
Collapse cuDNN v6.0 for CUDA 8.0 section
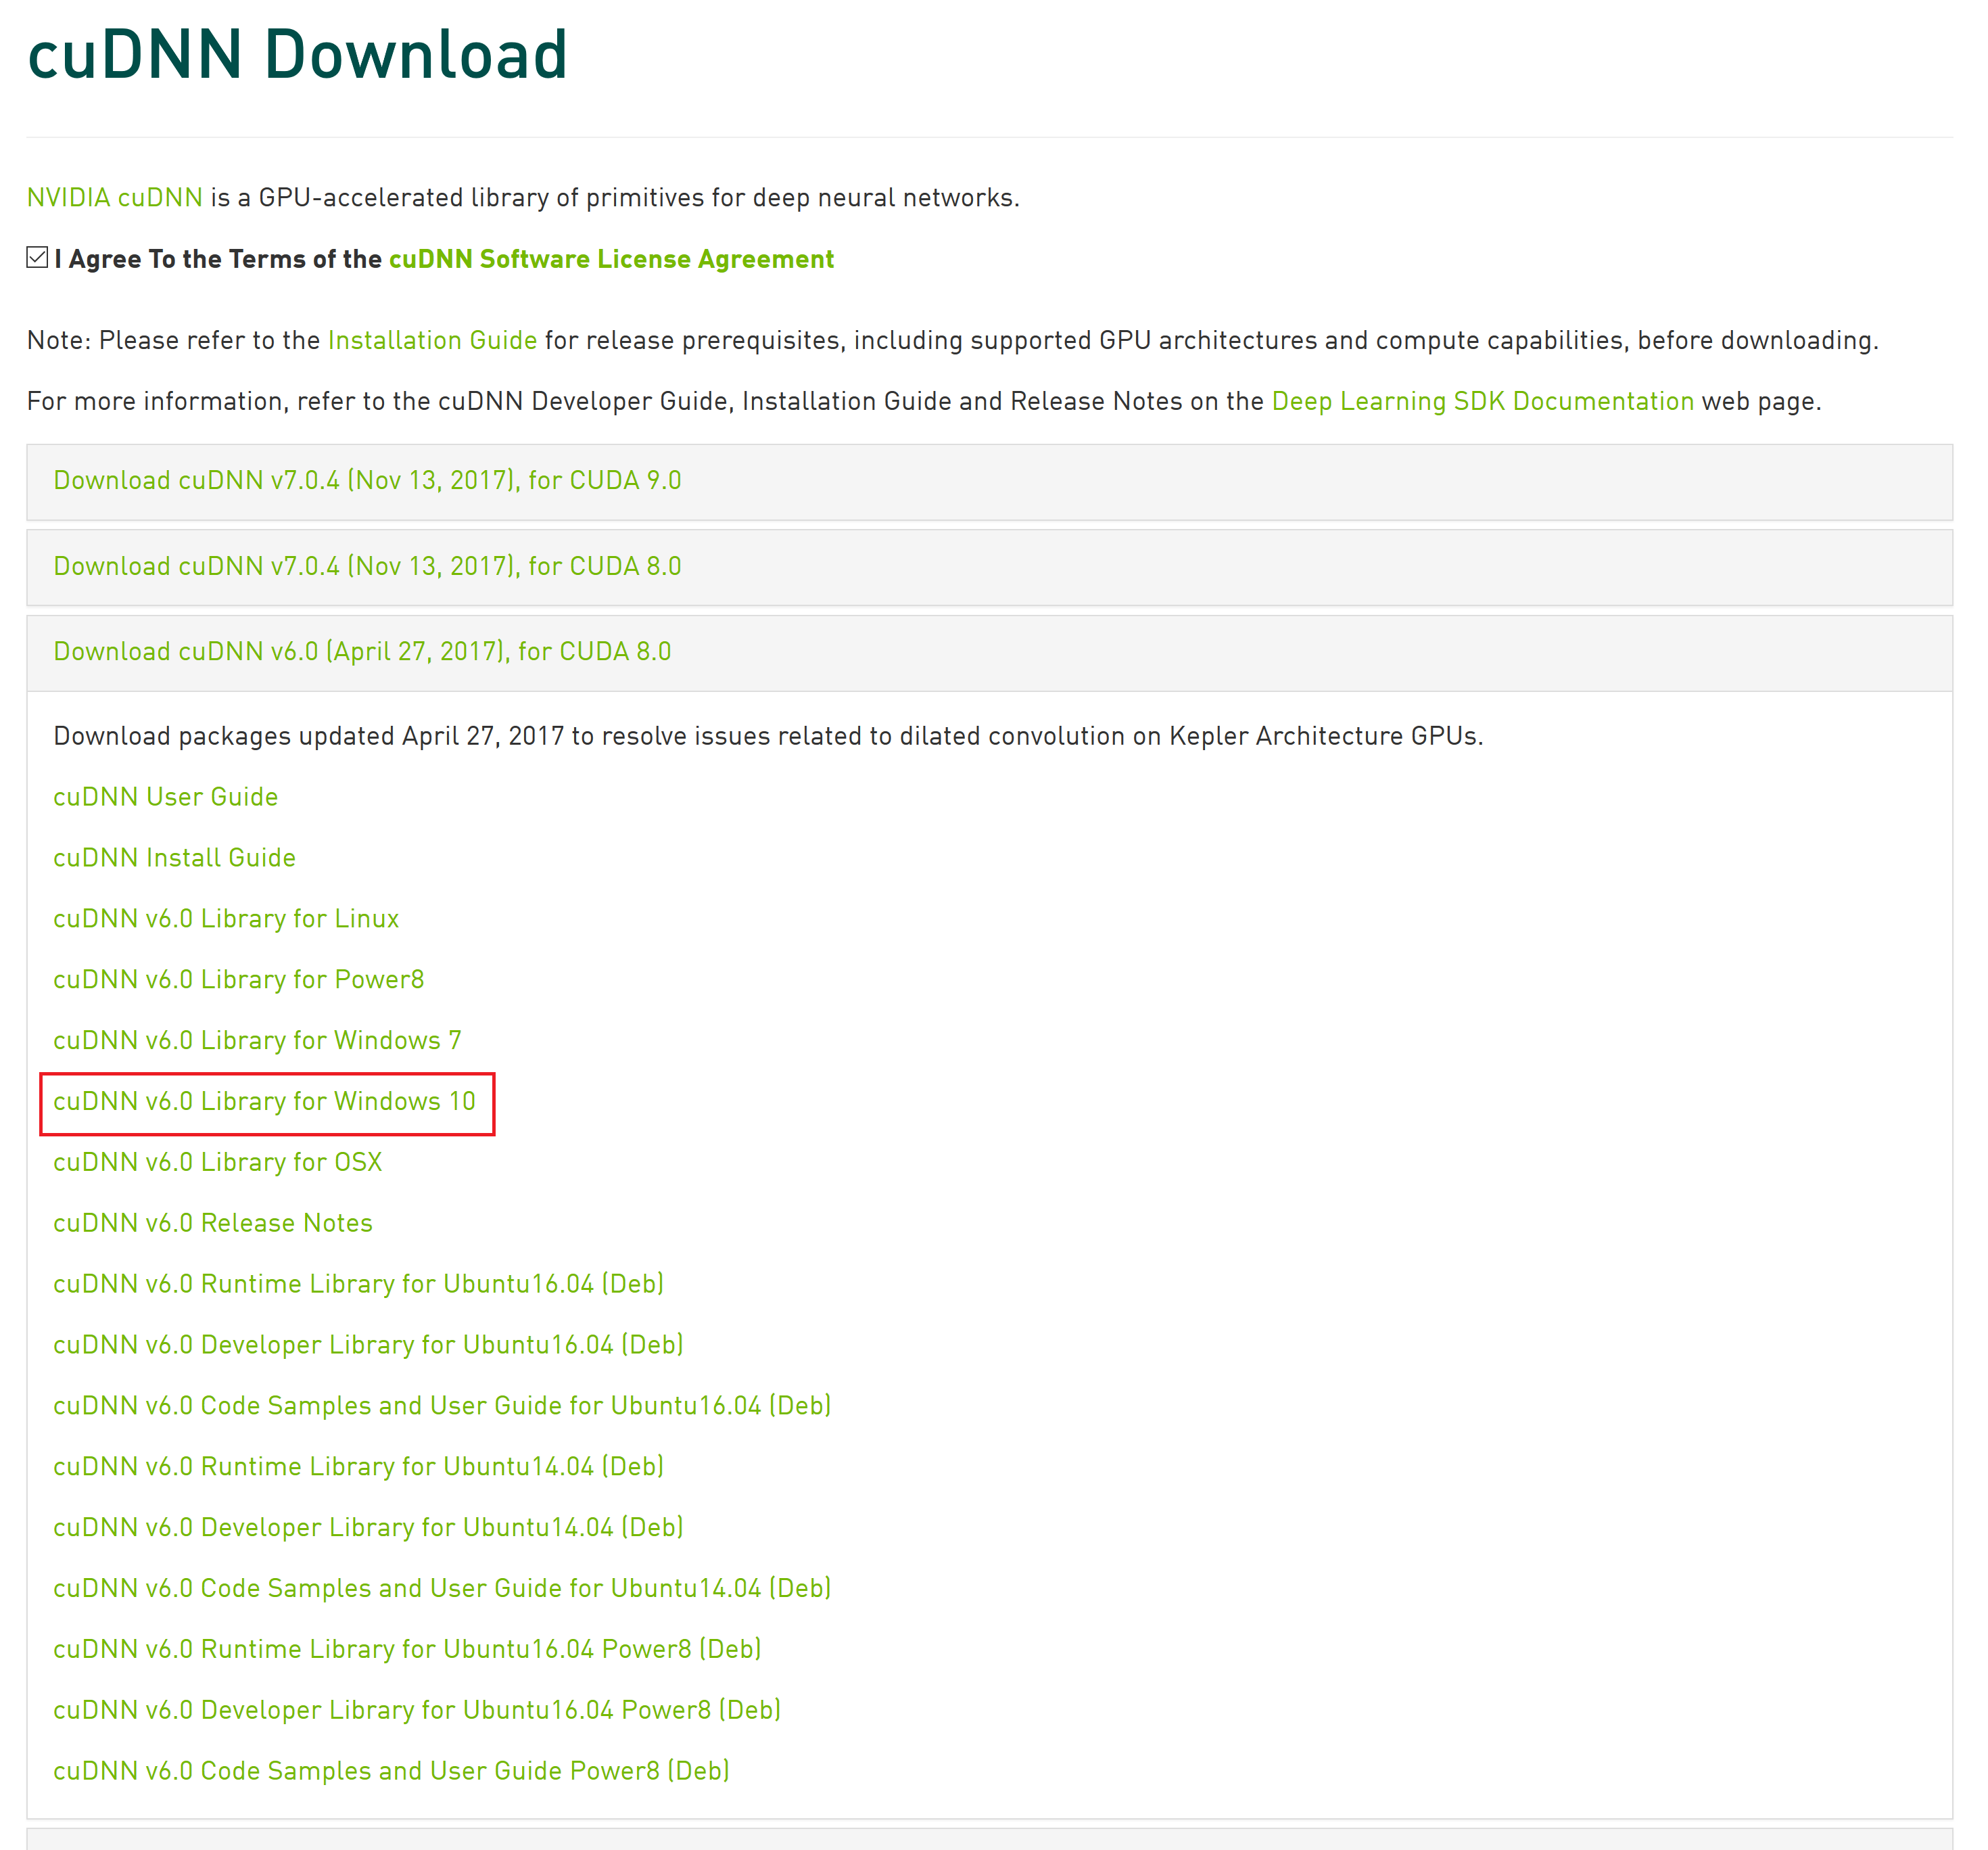click(x=362, y=651)
